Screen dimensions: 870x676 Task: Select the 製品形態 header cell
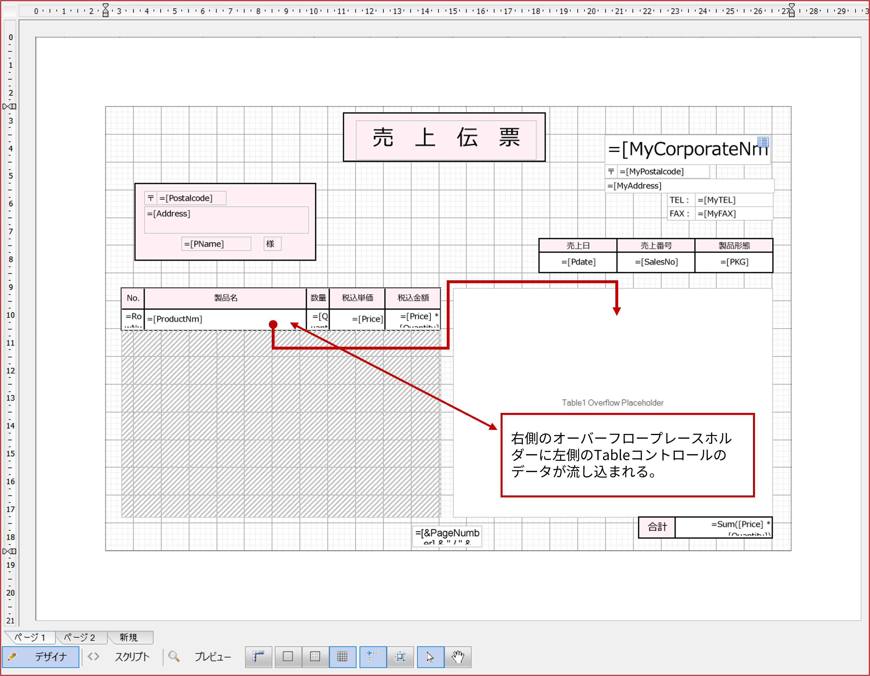pyautogui.click(x=734, y=246)
